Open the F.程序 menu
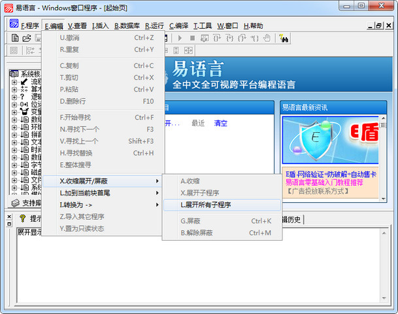Image resolution: width=398 pixels, height=314 pixels. click(30, 26)
